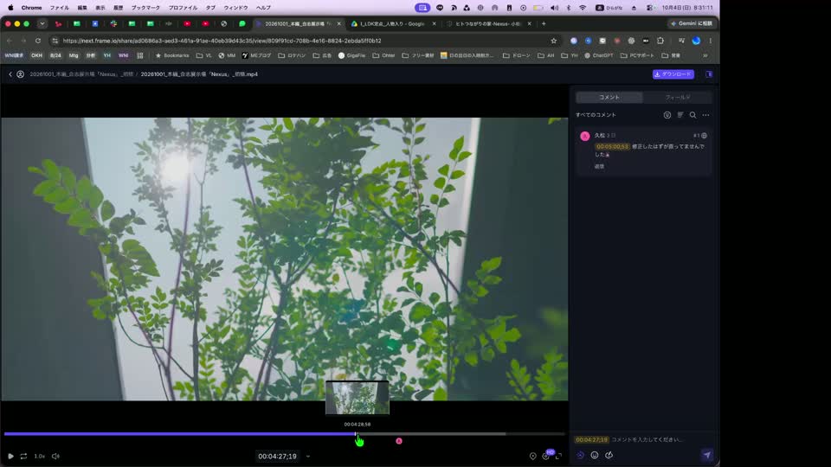Bookmark this page with the star icon

pos(554,41)
